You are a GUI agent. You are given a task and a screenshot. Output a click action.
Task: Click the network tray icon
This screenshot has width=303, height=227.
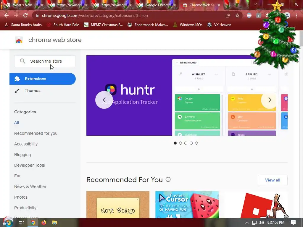coord(254,223)
